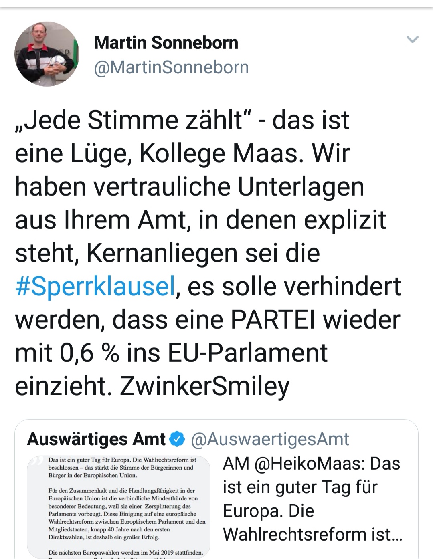The height and width of the screenshot is (559, 433).
Task: Click the word 'ZwinkerSmiley' ending the tweet
Action: (204, 386)
